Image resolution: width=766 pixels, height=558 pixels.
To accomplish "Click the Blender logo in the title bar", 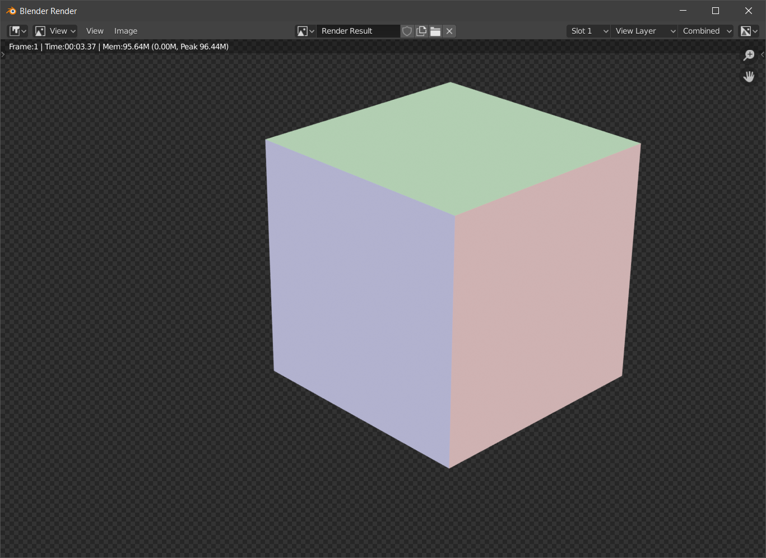I will (10, 10).
